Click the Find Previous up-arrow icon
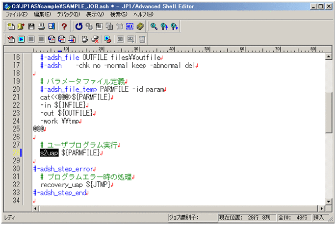336x225 pixels. [174, 26]
